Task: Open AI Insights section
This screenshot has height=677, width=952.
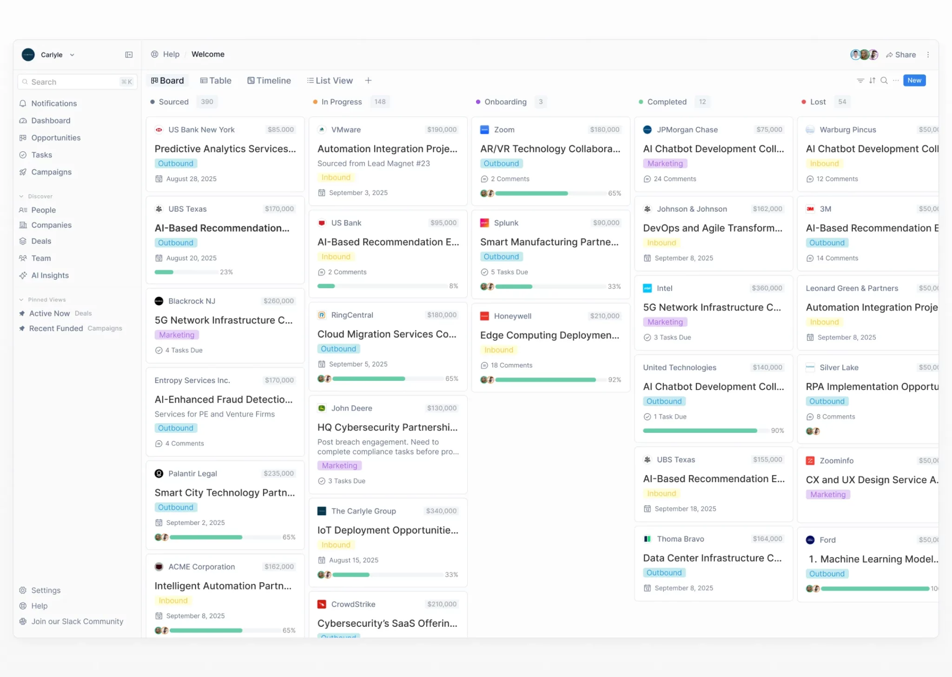Action: (x=49, y=275)
